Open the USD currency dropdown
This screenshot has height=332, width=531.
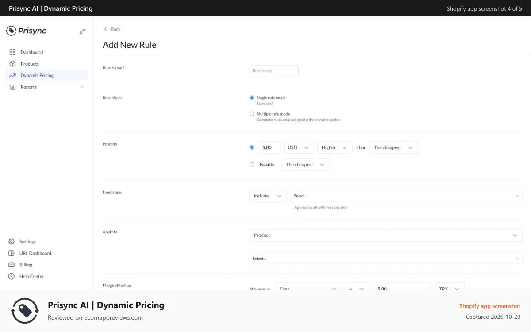point(299,147)
